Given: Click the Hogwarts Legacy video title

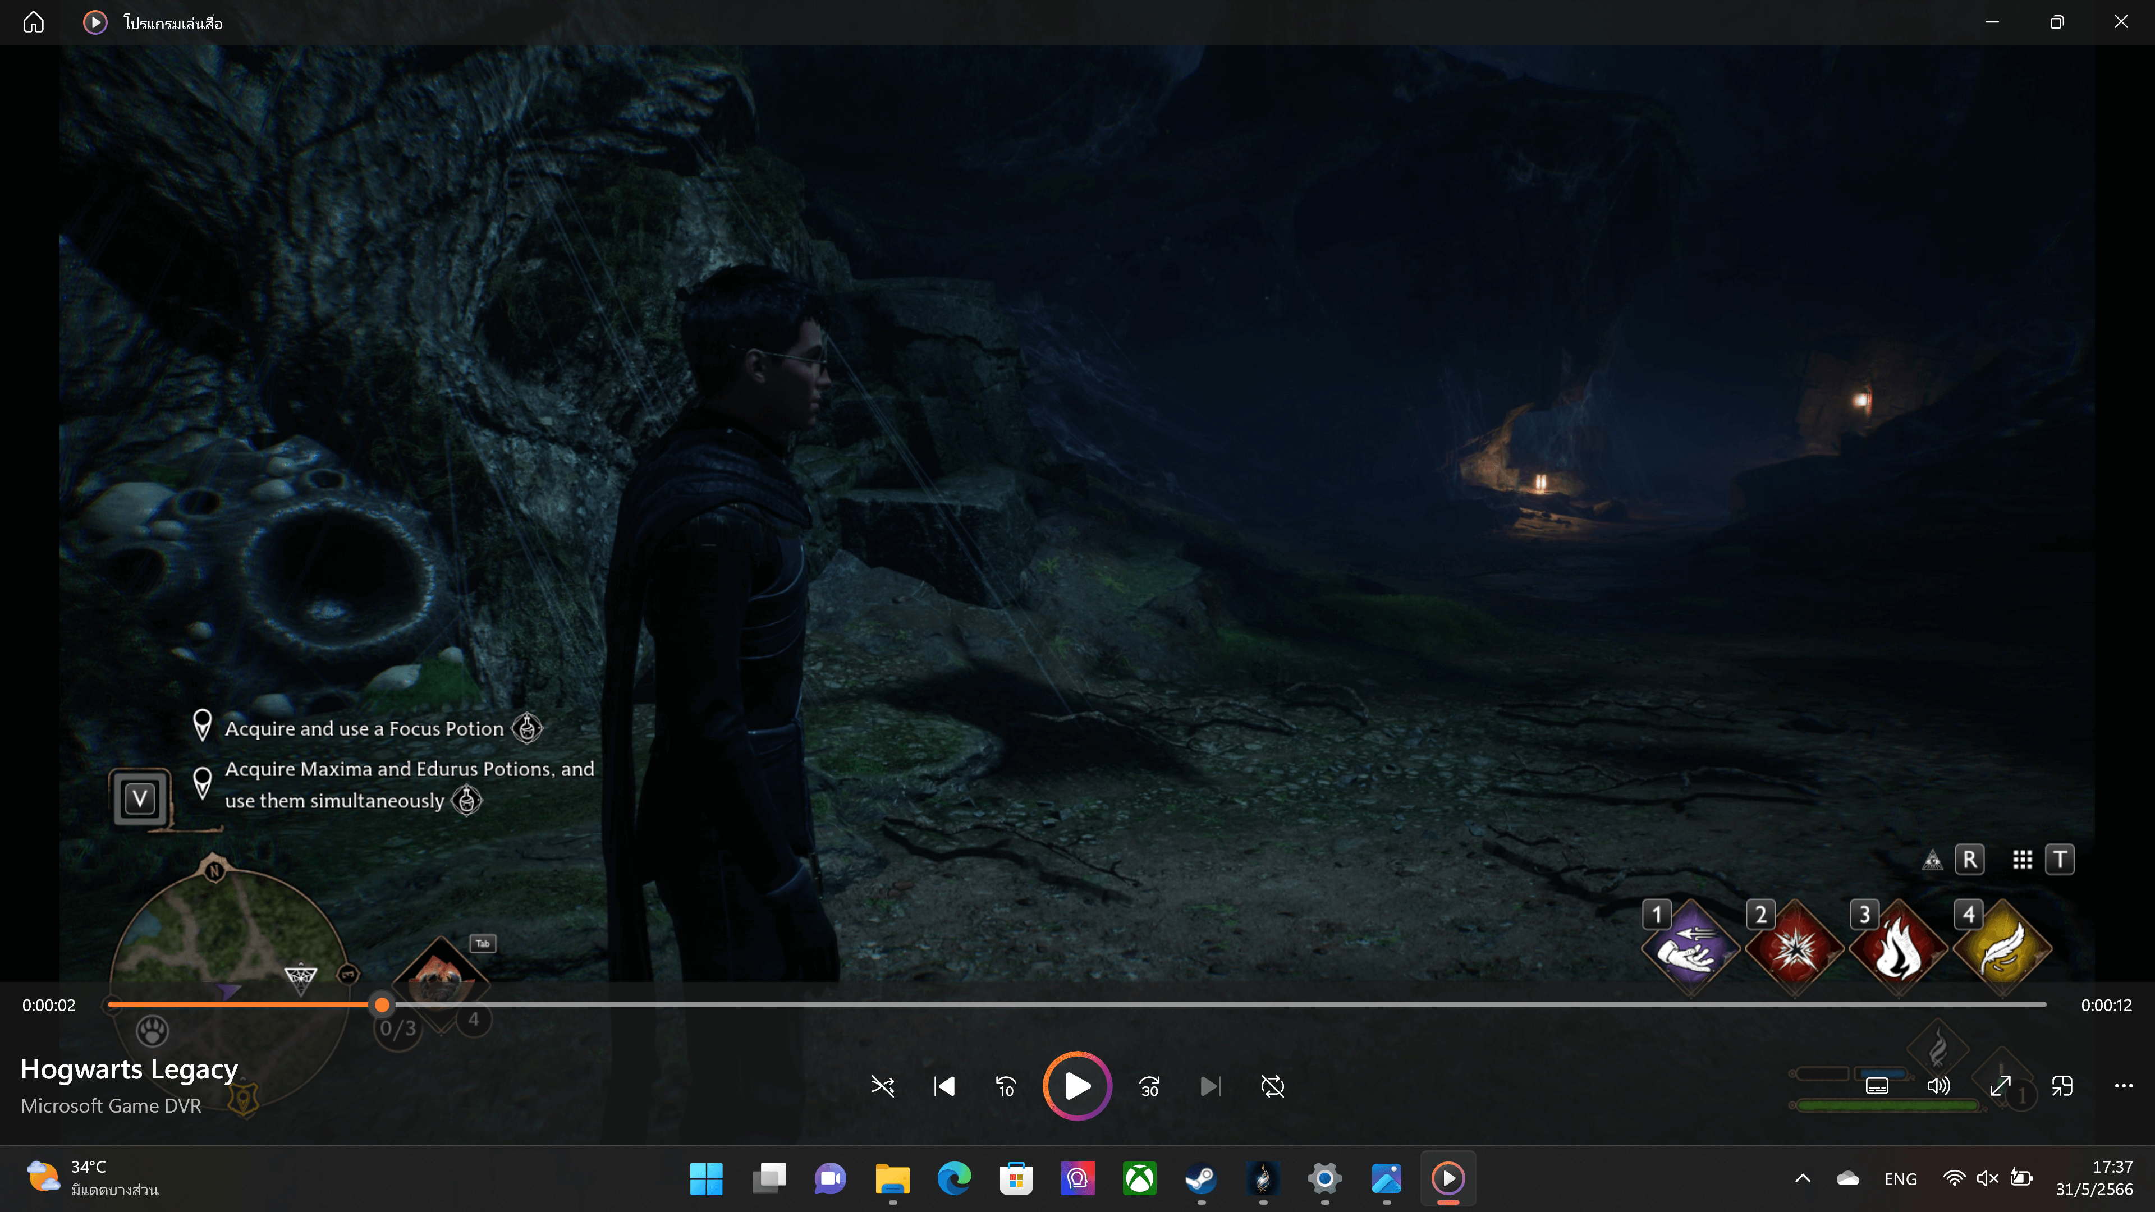Looking at the screenshot, I should [x=129, y=1070].
